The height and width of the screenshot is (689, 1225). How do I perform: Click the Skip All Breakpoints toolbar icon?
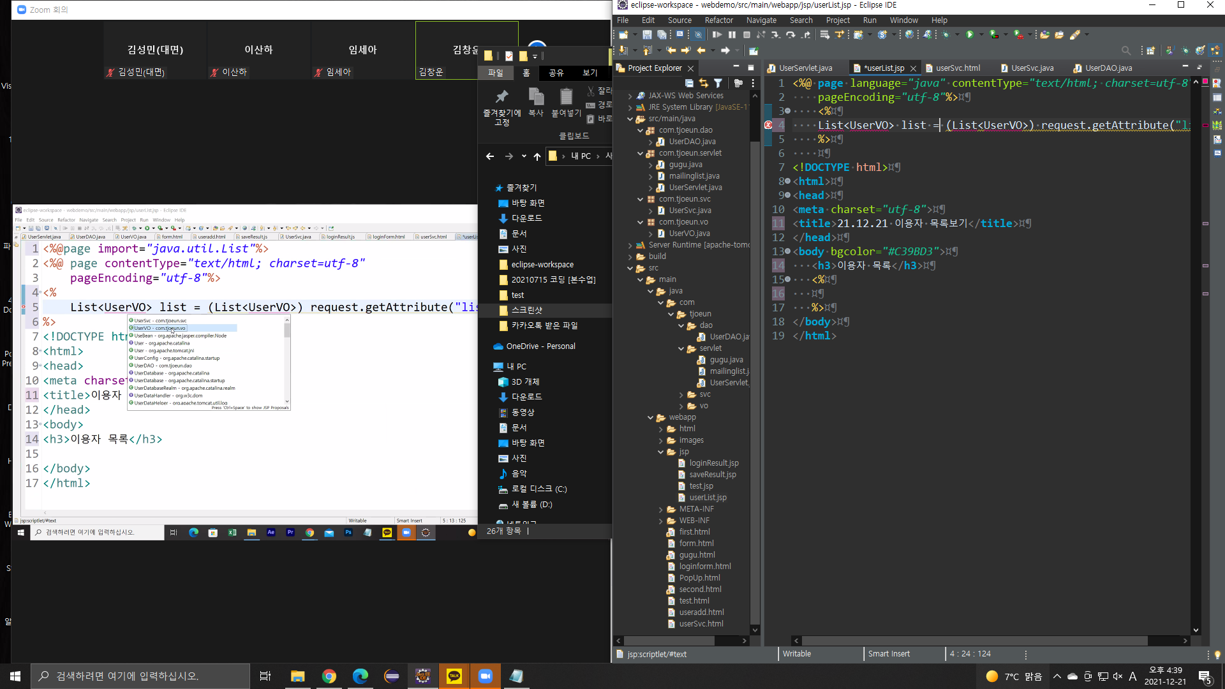698,34
